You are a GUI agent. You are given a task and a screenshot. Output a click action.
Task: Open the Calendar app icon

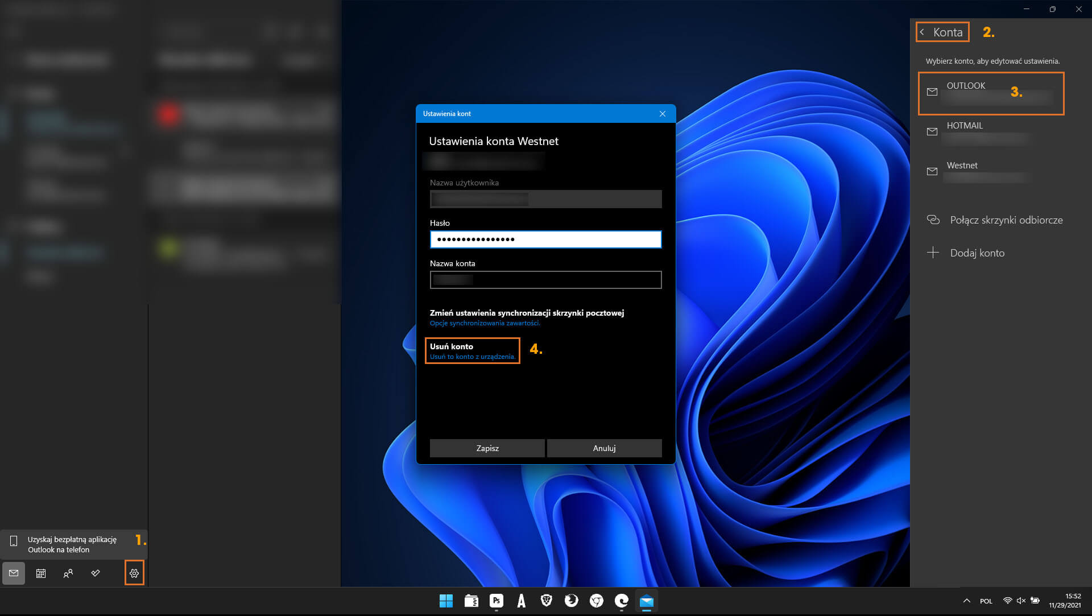41,573
